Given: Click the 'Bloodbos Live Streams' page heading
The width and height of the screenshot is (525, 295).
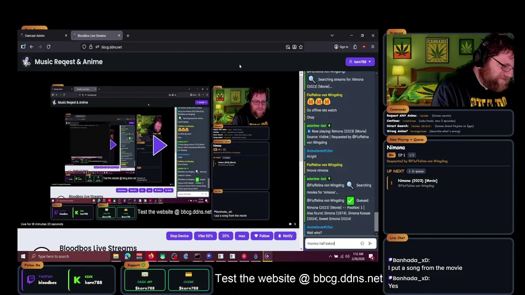Looking at the screenshot, I should (98, 248).
